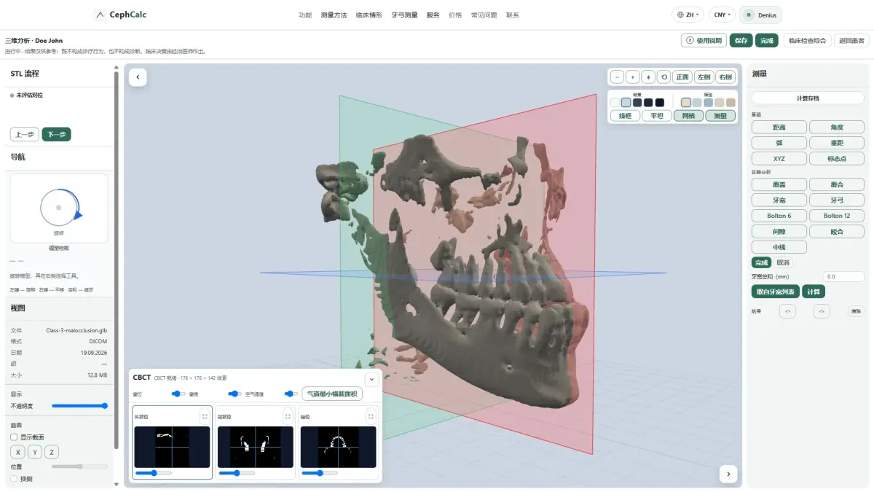Click the zoom in plus icon in viewer toolbar
The image size is (874, 492).
pos(632,77)
